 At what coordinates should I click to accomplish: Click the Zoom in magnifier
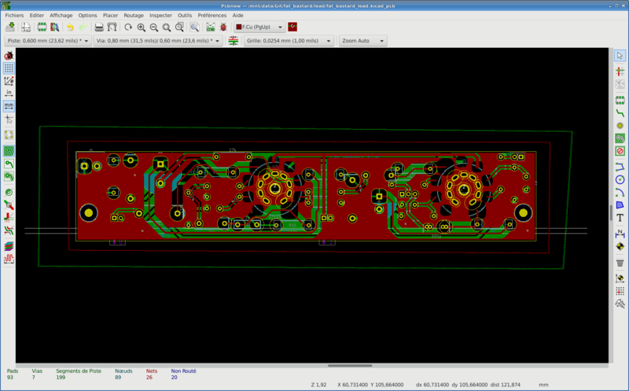[x=142, y=27]
